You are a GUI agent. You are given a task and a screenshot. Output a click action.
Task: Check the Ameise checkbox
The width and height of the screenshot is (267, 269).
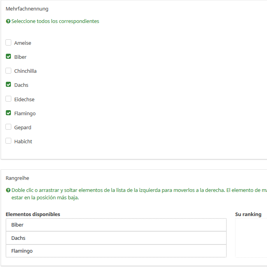9,43
